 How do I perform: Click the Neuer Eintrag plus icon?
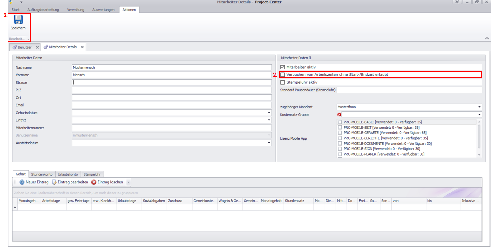[x=22, y=182]
